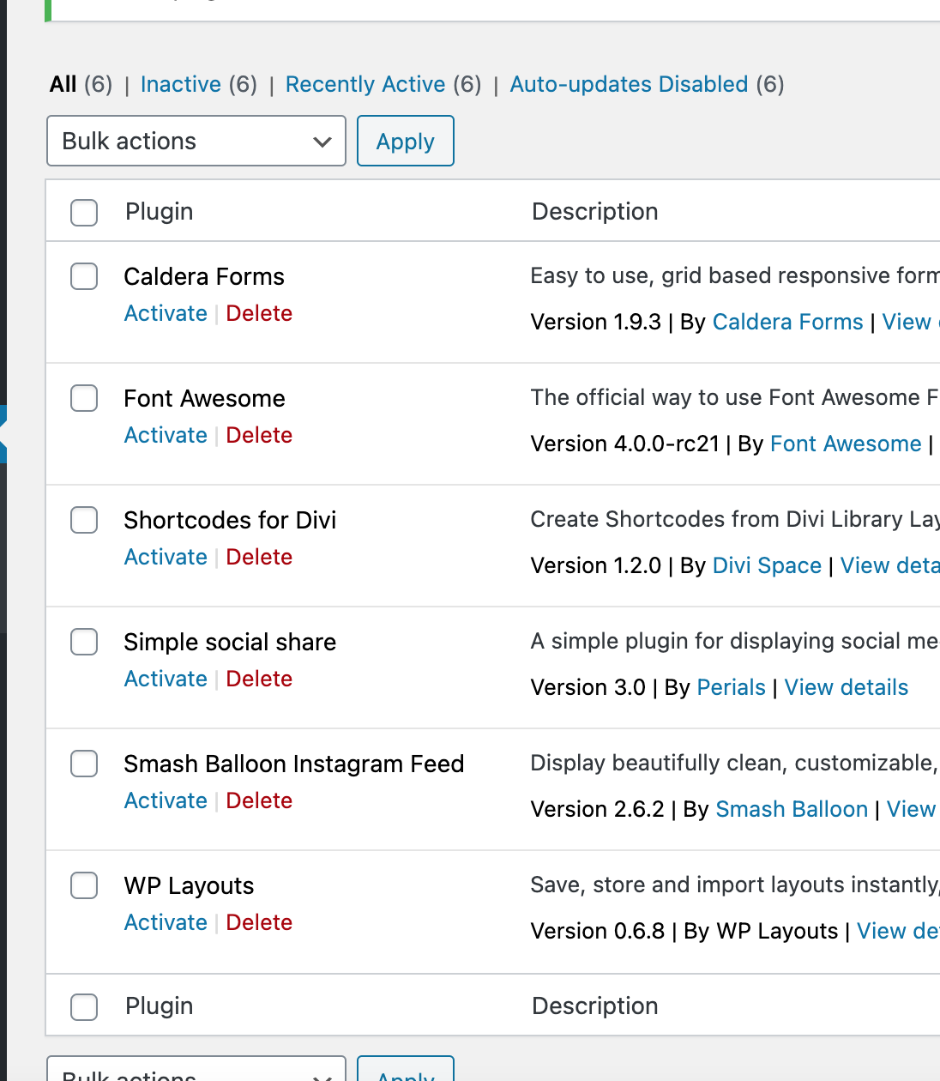The height and width of the screenshot is (1081, 940).
Task: Tick the Font Awesome checkbox
Action: pyautogui.click(x=84, y=398)
